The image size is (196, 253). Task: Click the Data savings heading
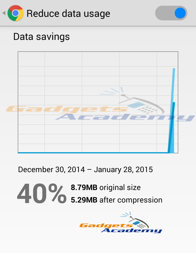tap(41, 37)
